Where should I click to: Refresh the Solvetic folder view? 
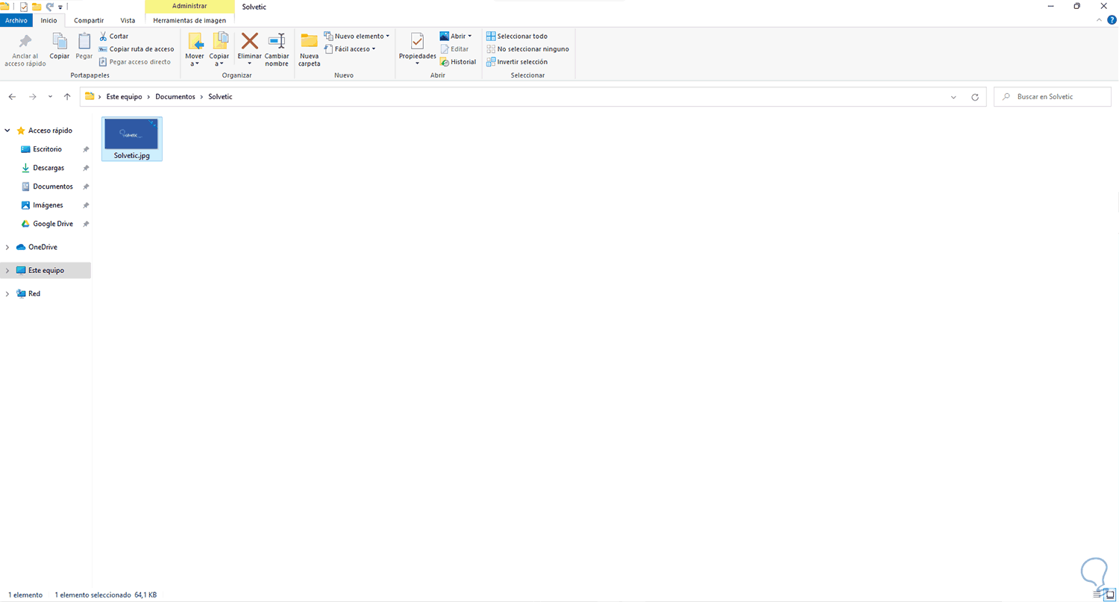974,97
